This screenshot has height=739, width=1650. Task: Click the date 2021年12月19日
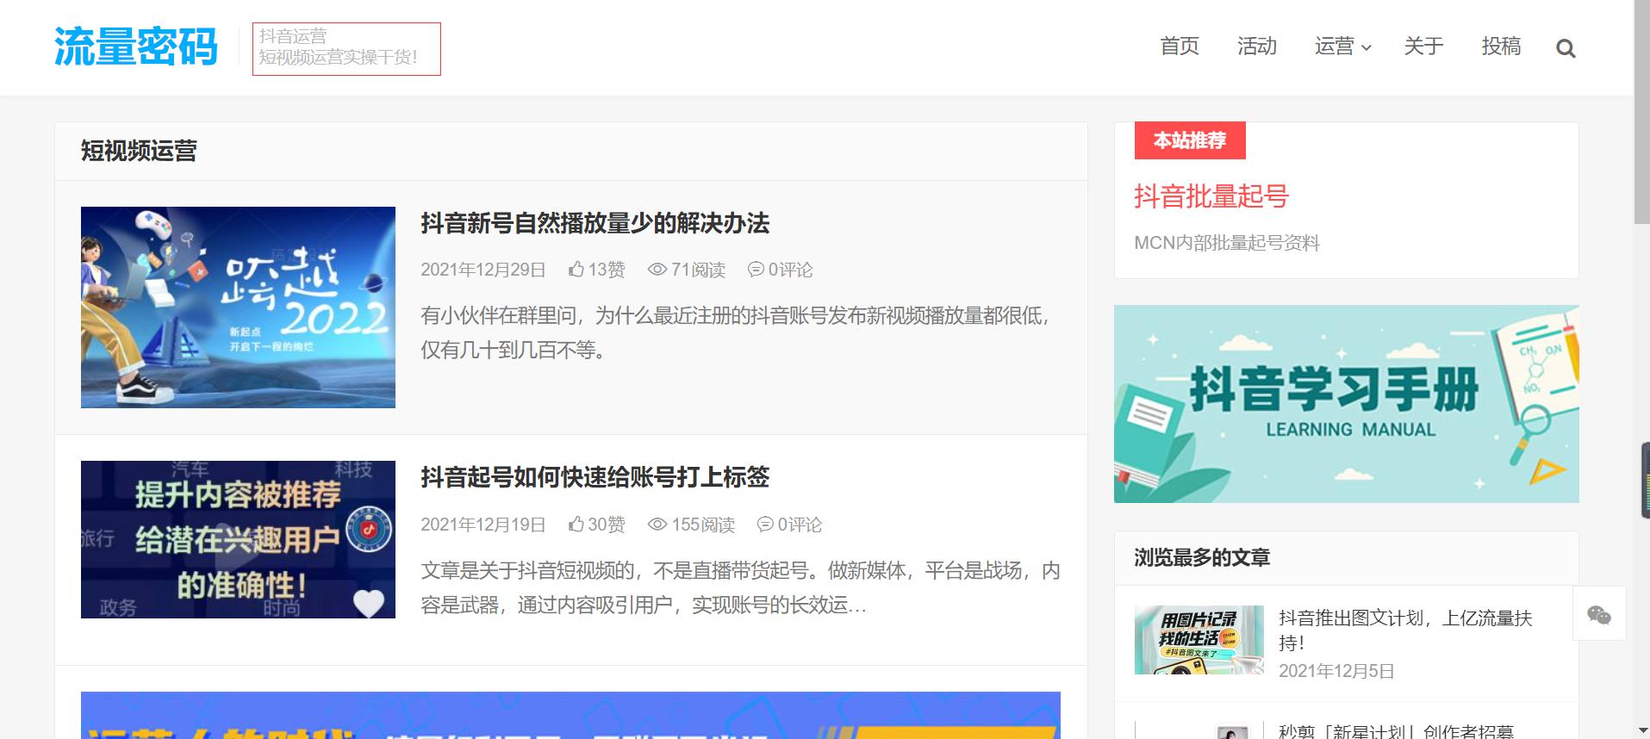(483, 525)
